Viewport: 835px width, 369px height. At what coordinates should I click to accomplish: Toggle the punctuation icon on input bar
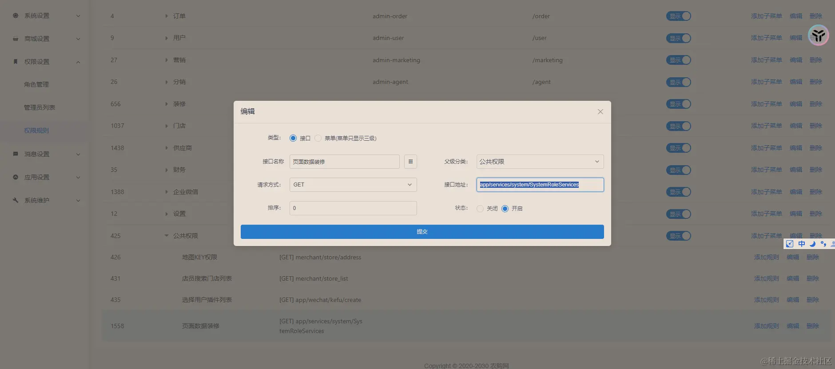coord(823,244)
